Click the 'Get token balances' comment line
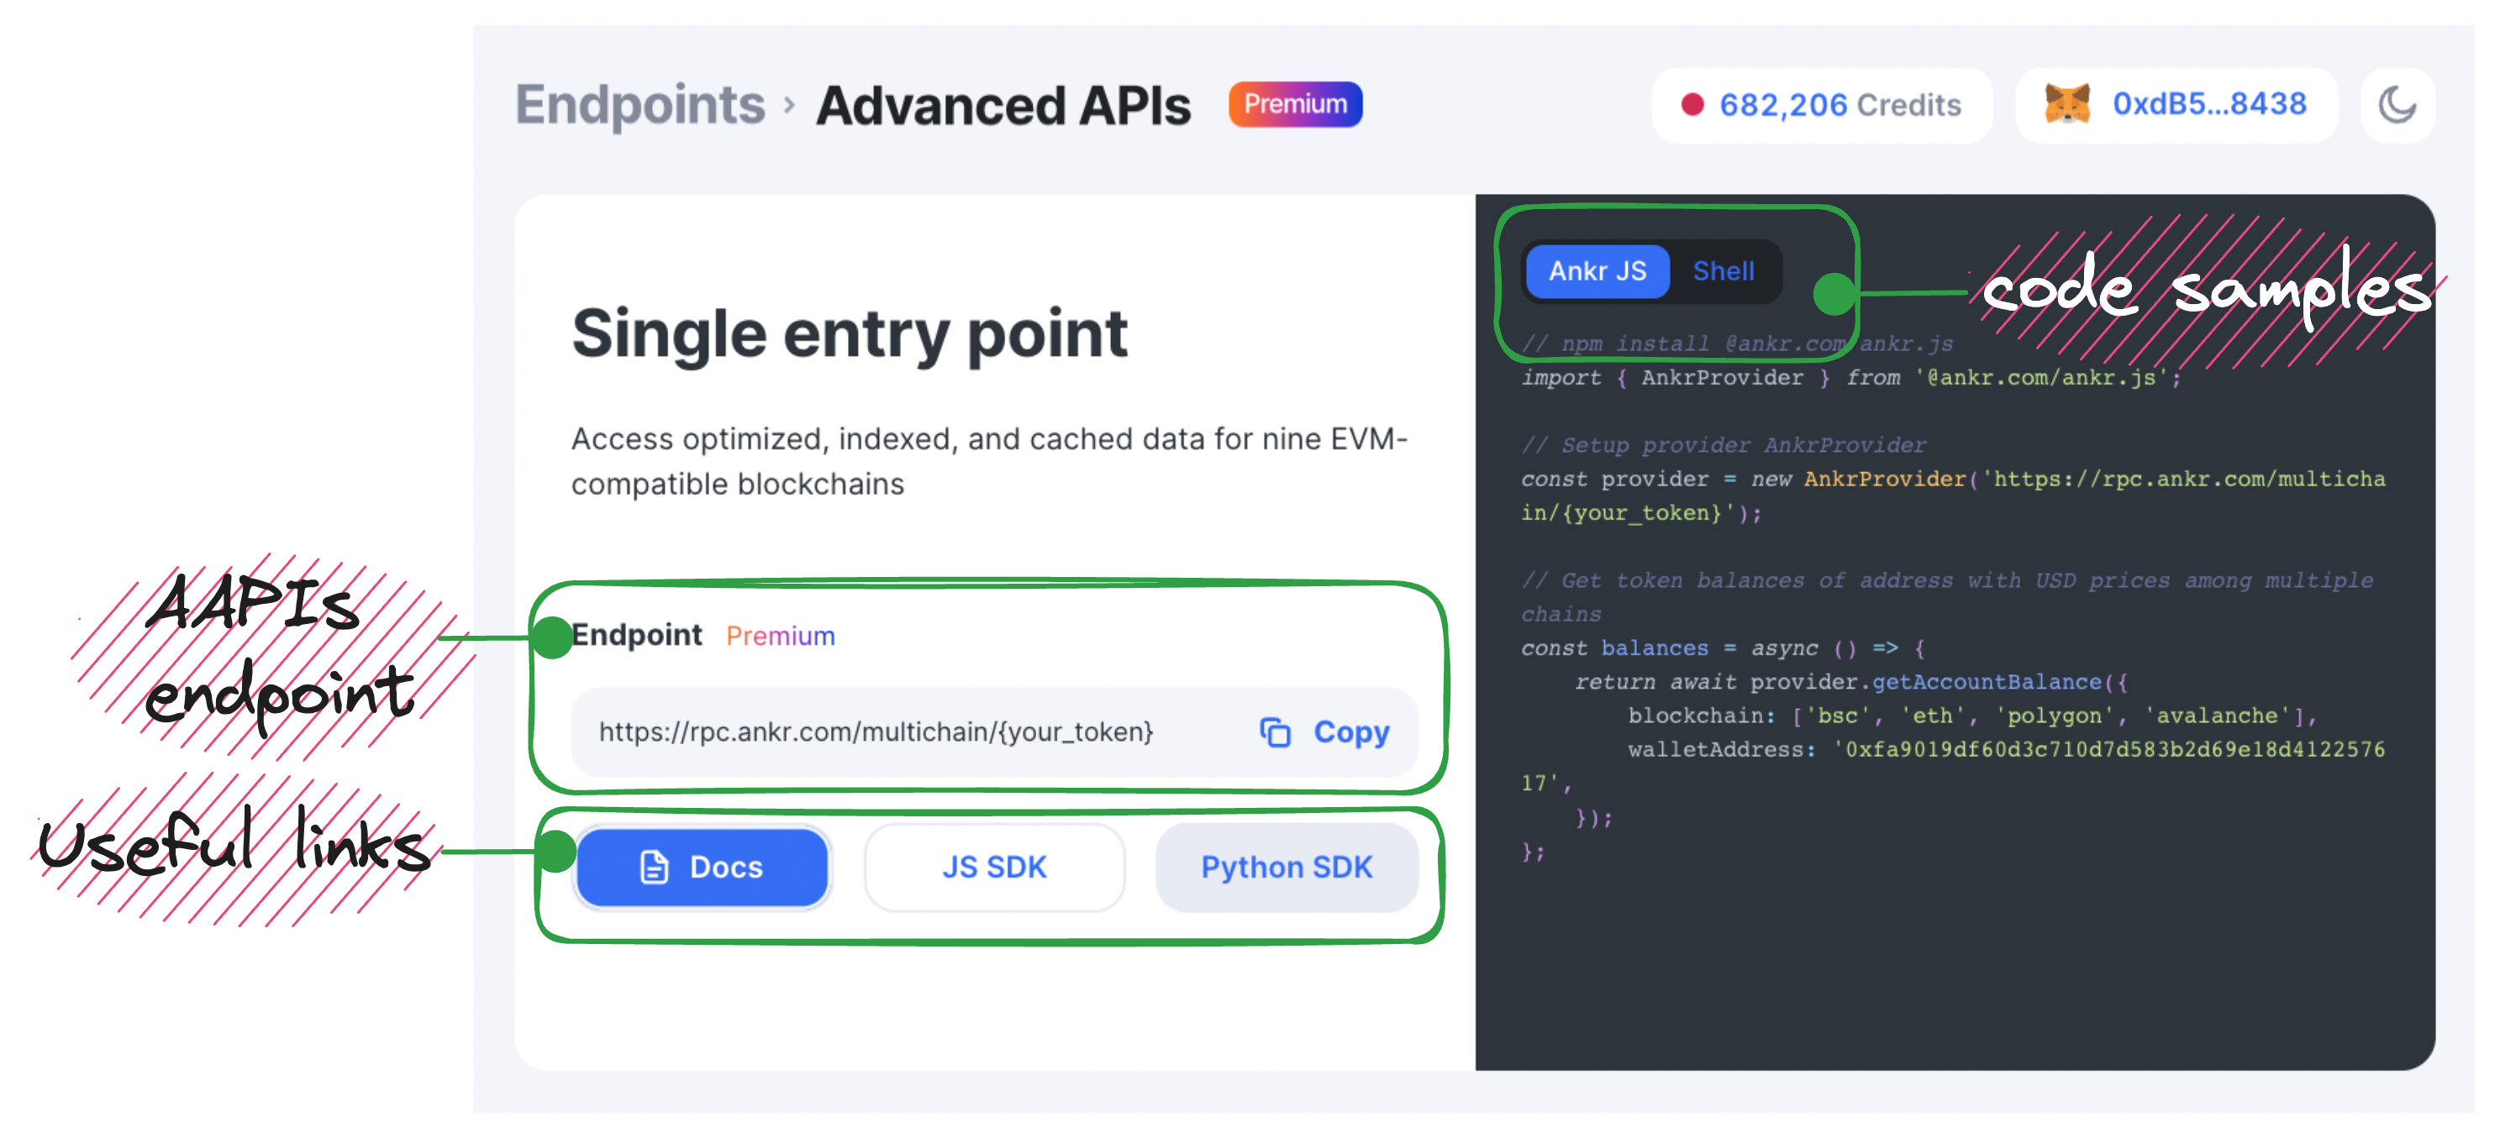The height and width of the screenshot is (1138, 2500). tap(1947, 598)
